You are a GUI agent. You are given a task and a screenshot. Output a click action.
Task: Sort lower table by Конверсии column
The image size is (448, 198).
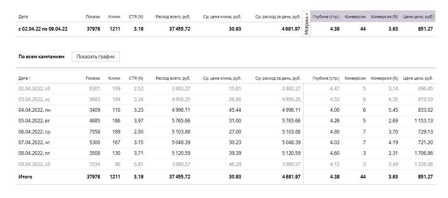point(355,78)
